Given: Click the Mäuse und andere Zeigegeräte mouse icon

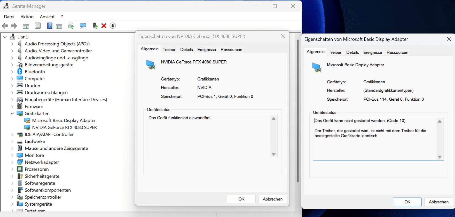Looking at the screenshot, I should (20, 148).
